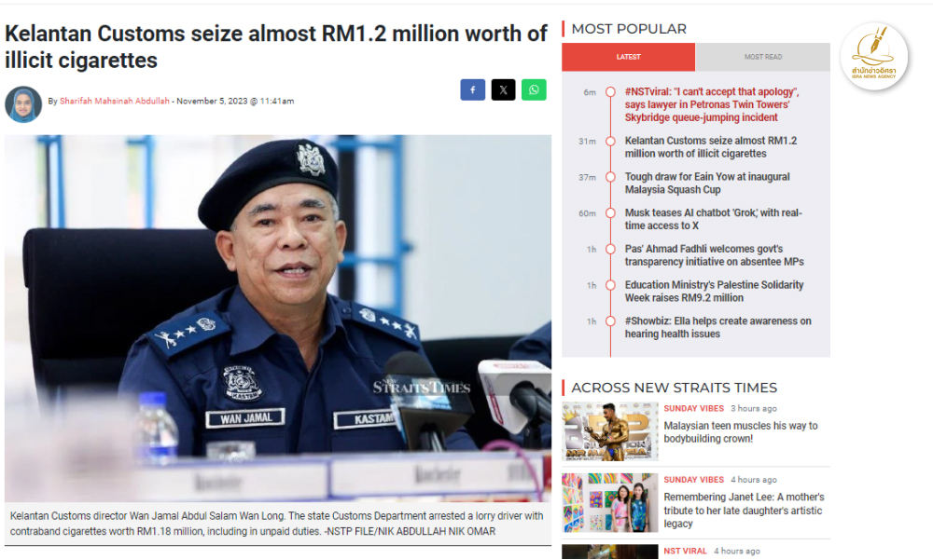Open bodybuilding teen article thumbnail
The height and width of the screenshot is (559, 933).
click(x=610, y=431)
